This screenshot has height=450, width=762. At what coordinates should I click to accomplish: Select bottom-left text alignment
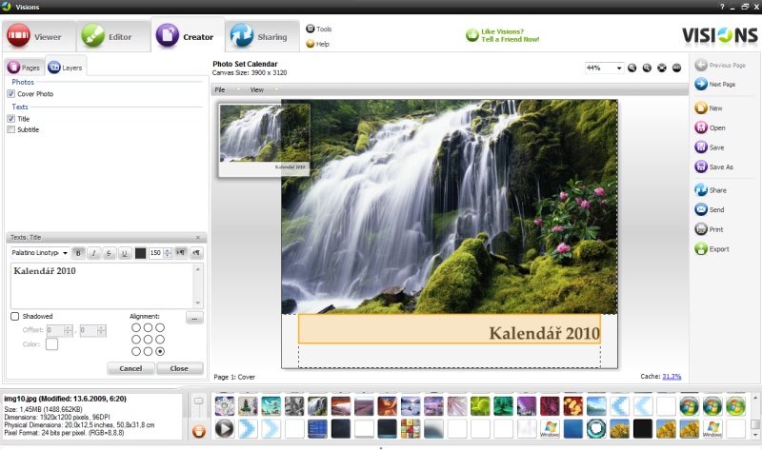(x=136, y=351)
